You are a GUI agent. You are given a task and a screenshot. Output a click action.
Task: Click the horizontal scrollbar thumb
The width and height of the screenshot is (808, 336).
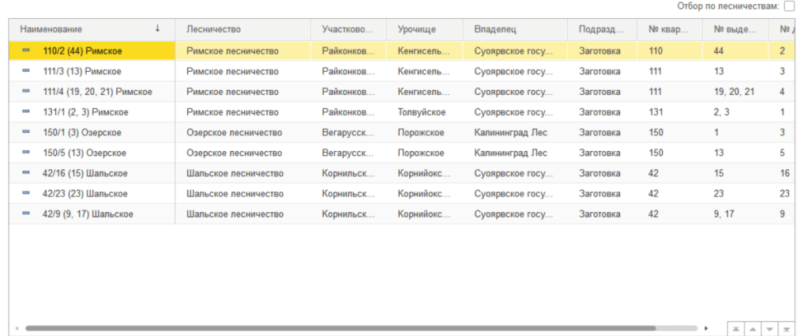click(340, 328)
